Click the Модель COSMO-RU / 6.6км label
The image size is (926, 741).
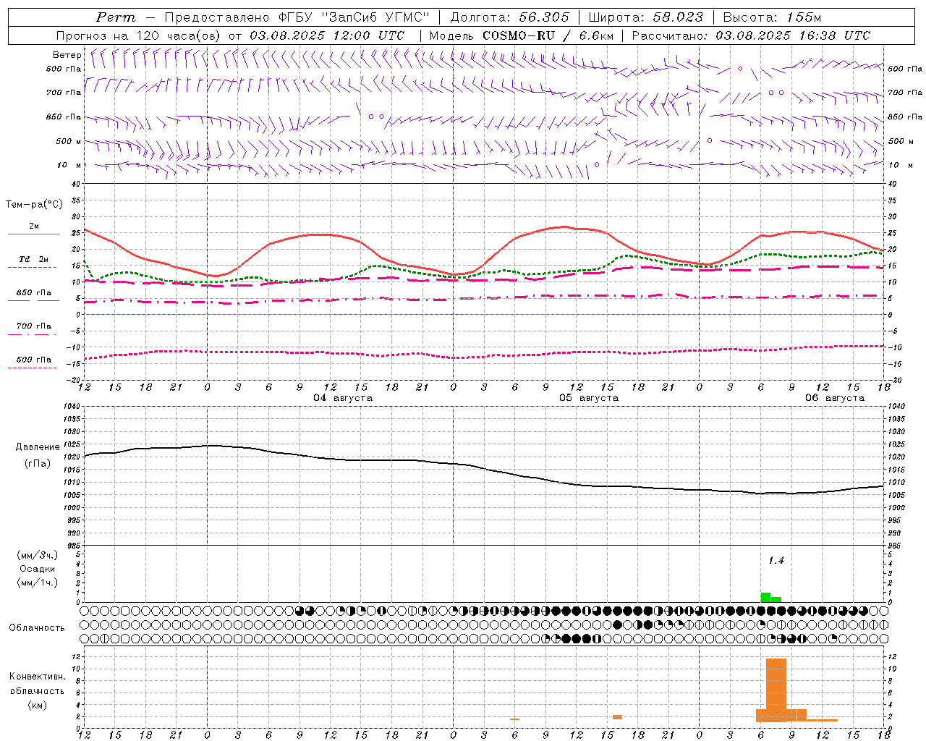click(x=520, y=35)
